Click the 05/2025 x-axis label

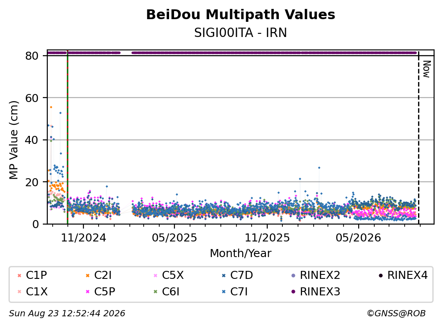[x=174, y=238]
